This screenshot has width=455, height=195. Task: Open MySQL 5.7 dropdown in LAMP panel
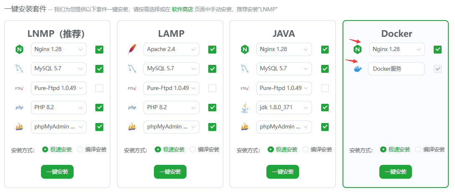(x=171, y=69)
